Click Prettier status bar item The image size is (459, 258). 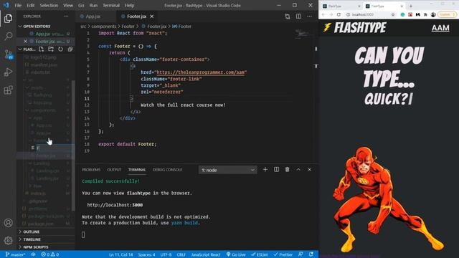tap(283, 254)
